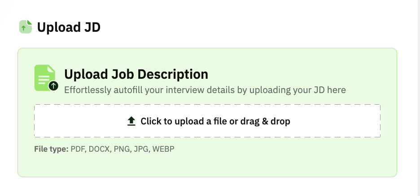Image resolution: width=420 pixels, height=196 pixels.
Task: Click the PNG file type text
Action: tap(123, 149)
